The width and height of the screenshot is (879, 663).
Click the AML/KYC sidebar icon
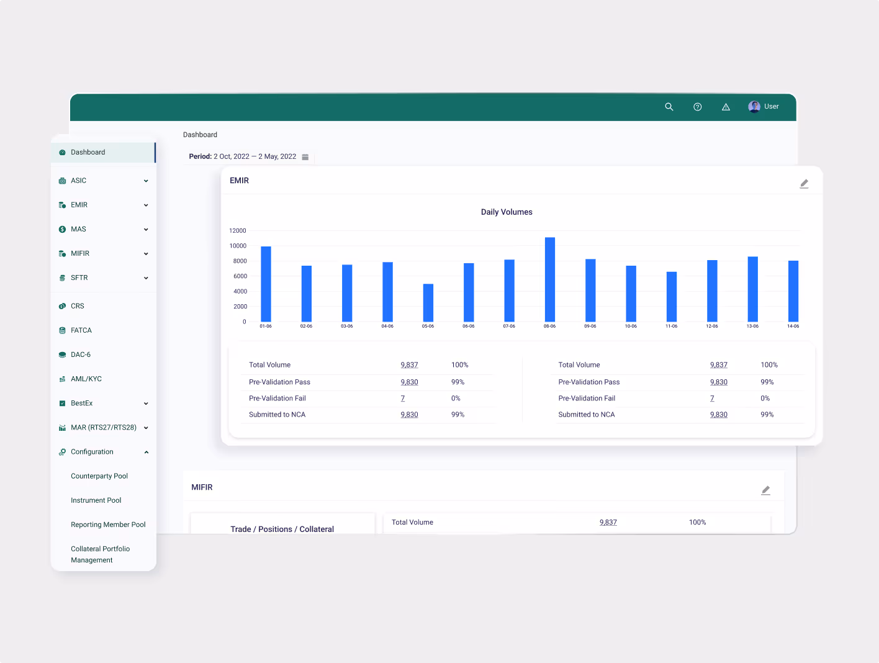point(62,379)
